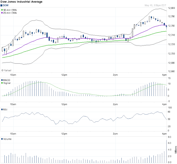Click the 10am label below the MACD chart

coord(13,104)
